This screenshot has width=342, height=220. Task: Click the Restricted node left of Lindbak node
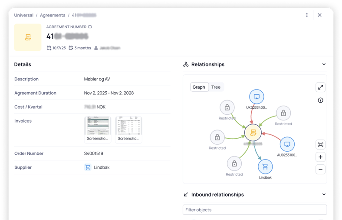(234, 163)
